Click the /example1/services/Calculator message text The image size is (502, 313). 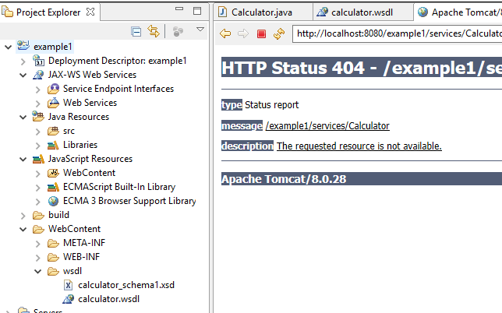point(327,126)
